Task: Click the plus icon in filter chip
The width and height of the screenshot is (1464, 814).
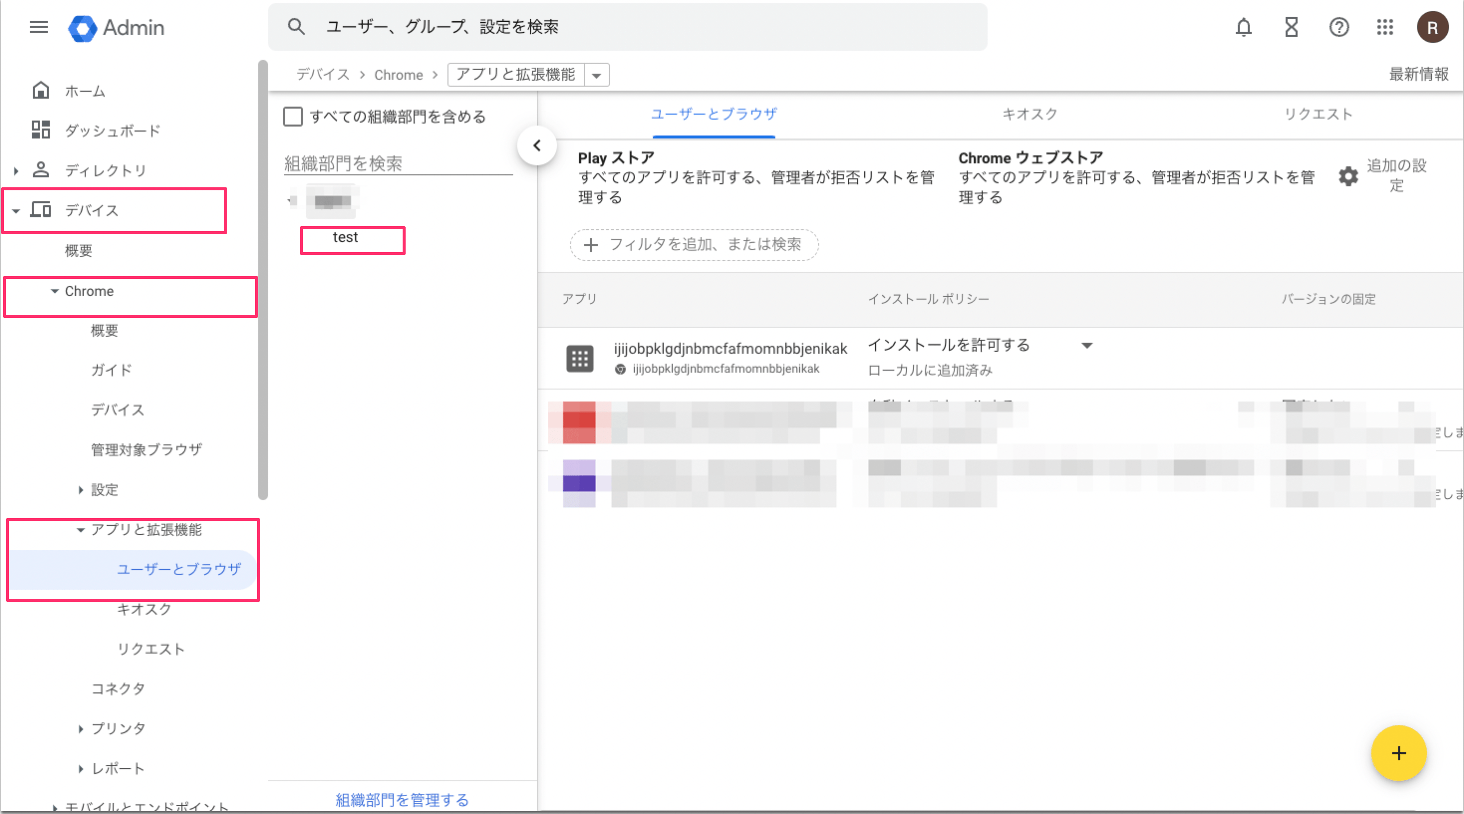Action: click(591, 245)
